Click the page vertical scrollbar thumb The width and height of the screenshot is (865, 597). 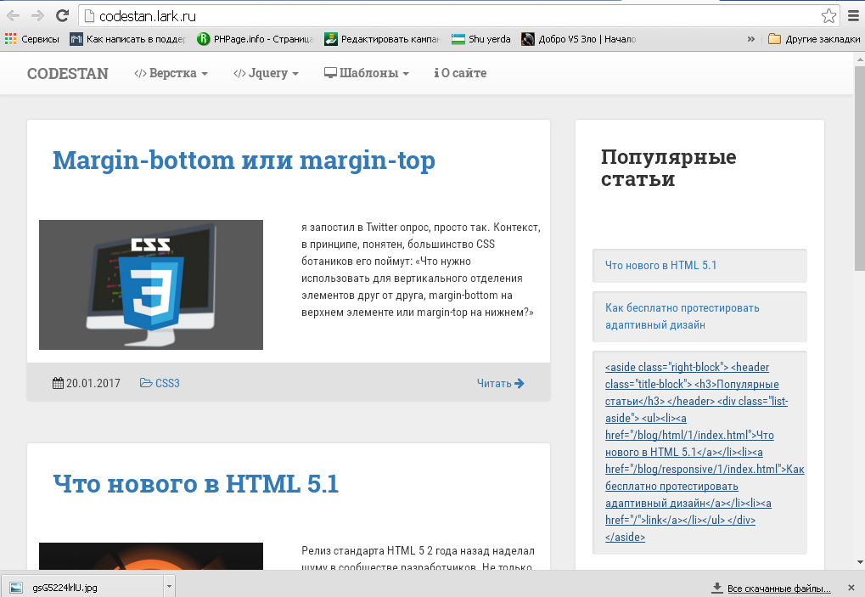click(x=860, y=168)
